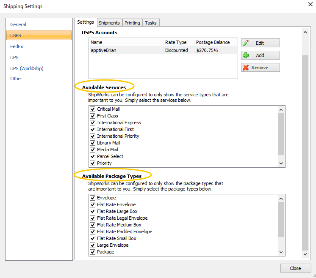Select USPS in the sidebar
Image resolution: width=316 pixels, height=278 pixels.
point(39,35)
